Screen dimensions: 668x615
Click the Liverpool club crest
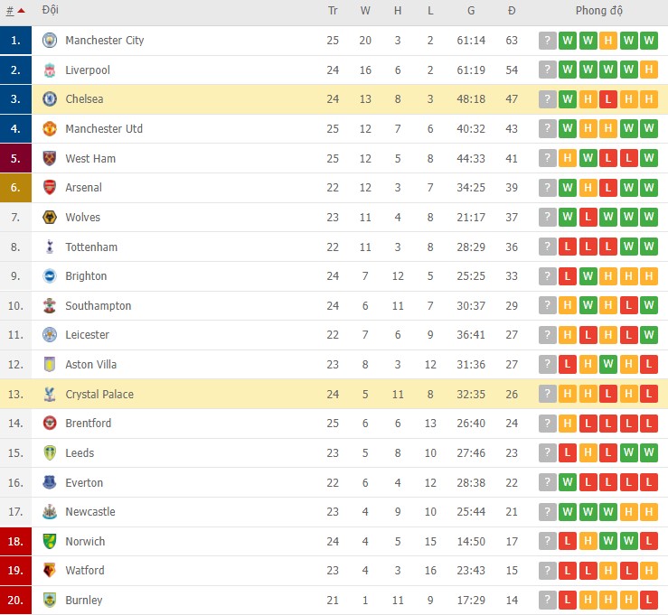coord(49,70)
